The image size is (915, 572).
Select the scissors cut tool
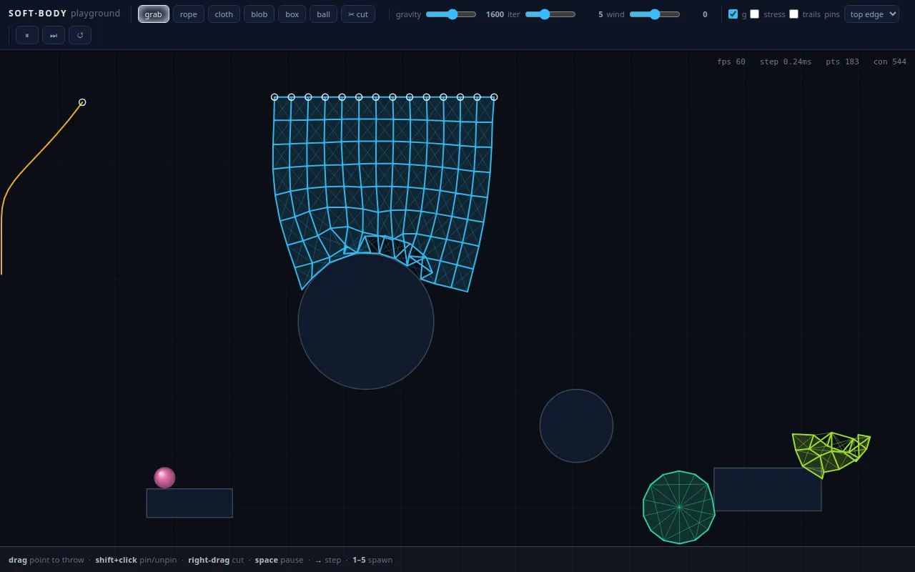(x=358, y=14)
